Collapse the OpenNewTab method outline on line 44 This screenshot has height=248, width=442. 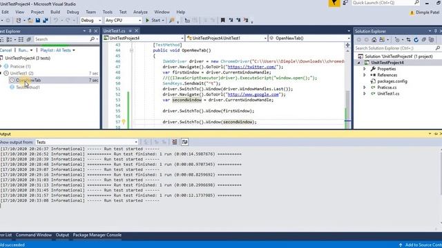click(131, 50)
